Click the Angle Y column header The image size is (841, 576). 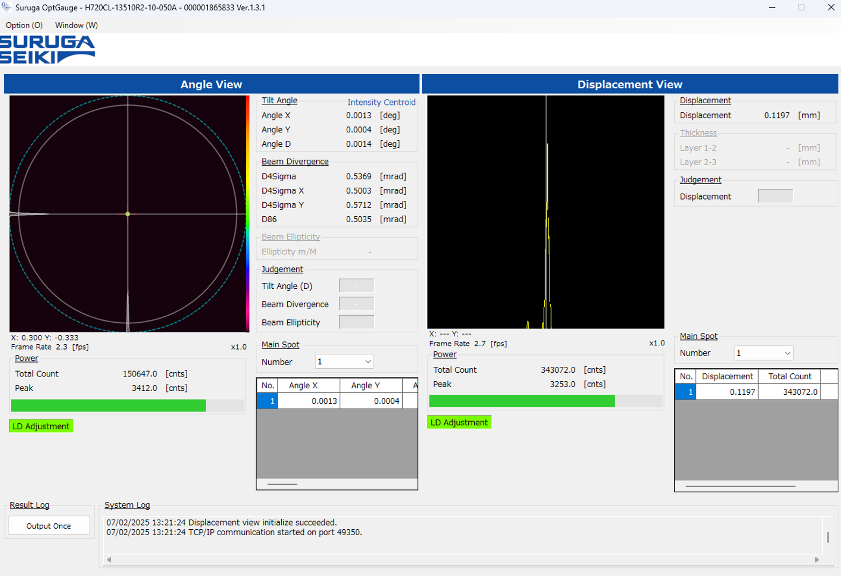371,385
